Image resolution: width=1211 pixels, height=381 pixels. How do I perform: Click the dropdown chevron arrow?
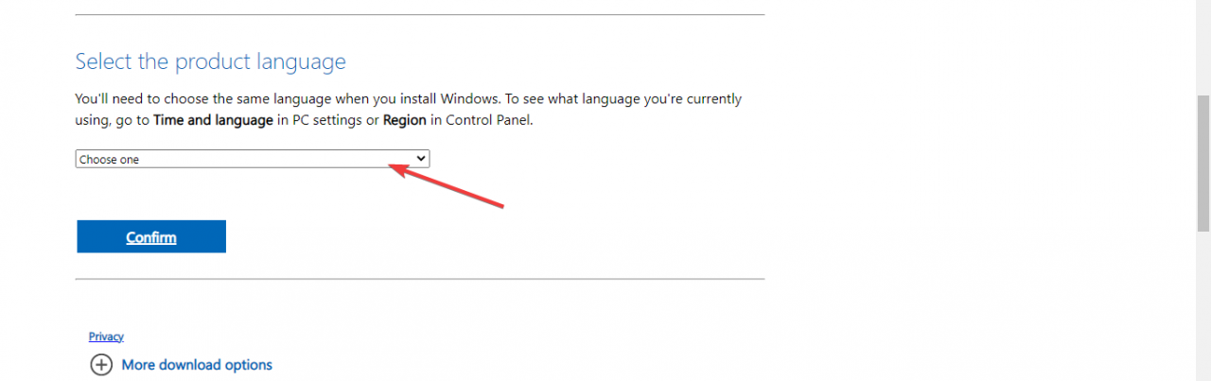point(422,159)
